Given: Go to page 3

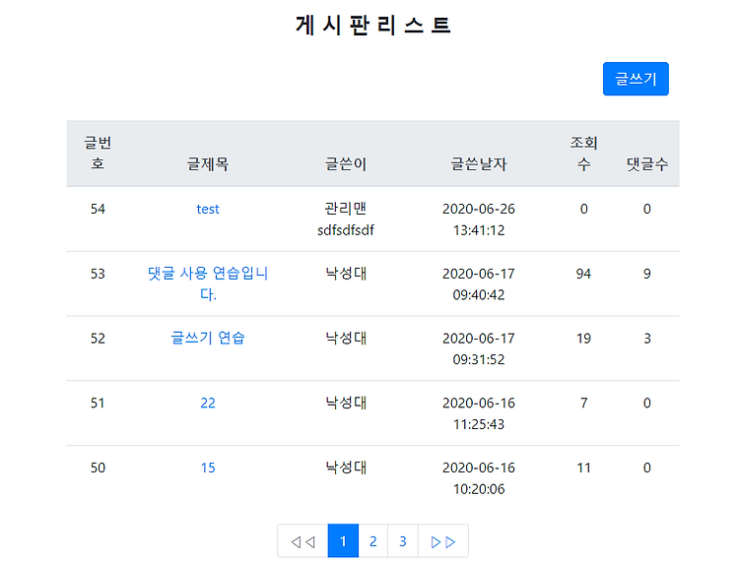Looking at the screenshot, I should point(402,541).
